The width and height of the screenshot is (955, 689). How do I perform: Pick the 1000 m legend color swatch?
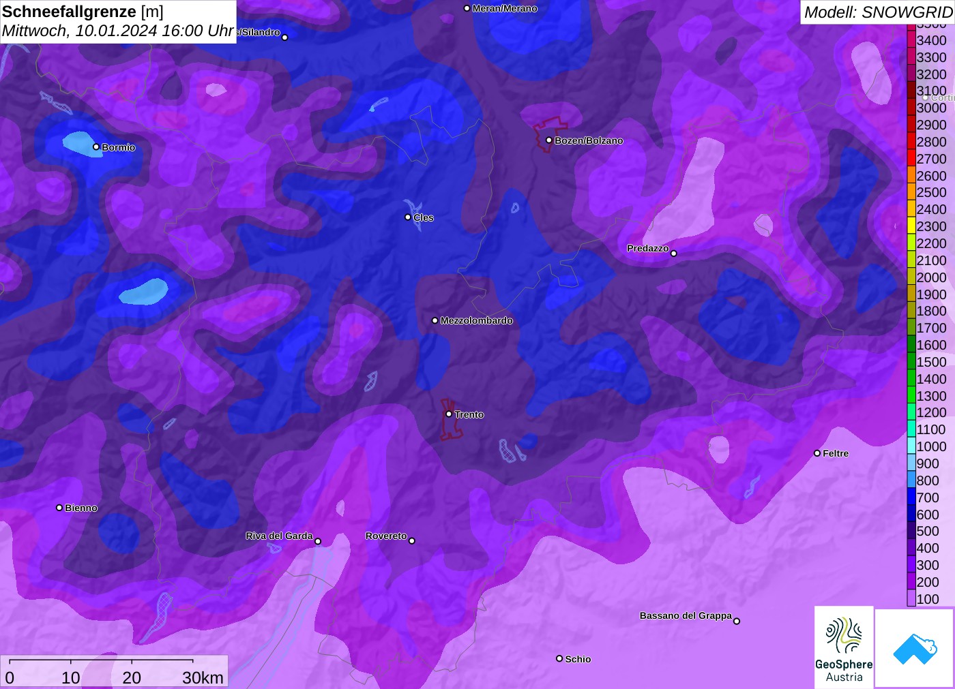pos(911,446)
